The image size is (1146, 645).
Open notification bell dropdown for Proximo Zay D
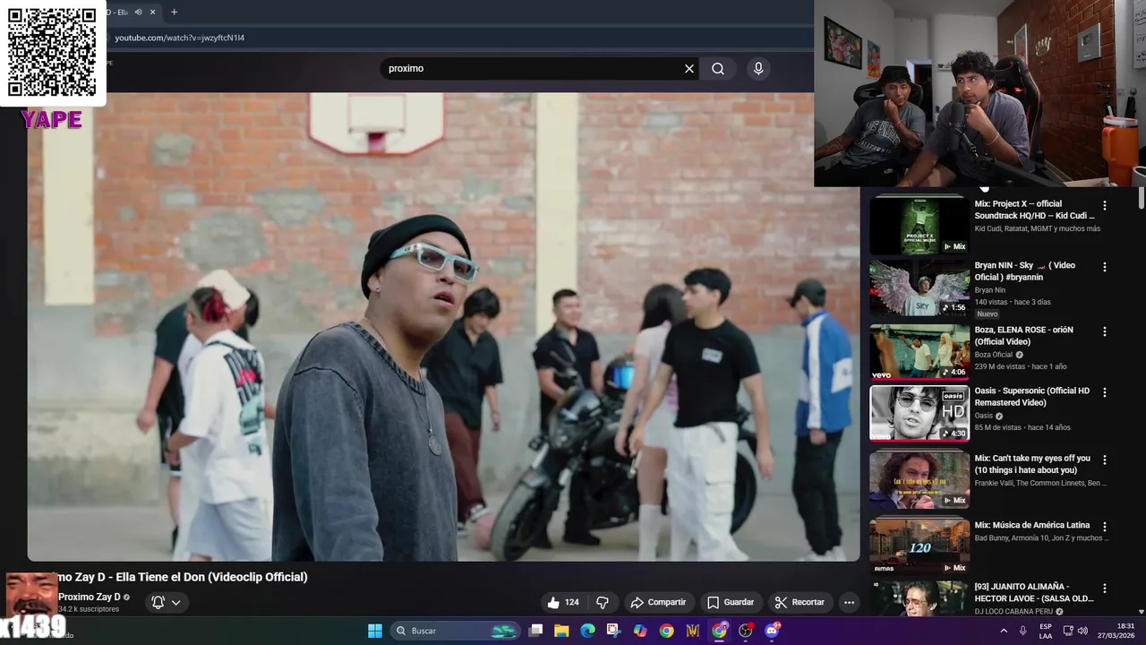pyautogui.click(x=167, y=602)
